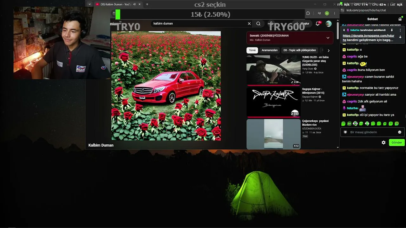Click kick.com/popout/hdurhe/chat address bar
This screenshot has height=228, width=406.
coord(366,10)
